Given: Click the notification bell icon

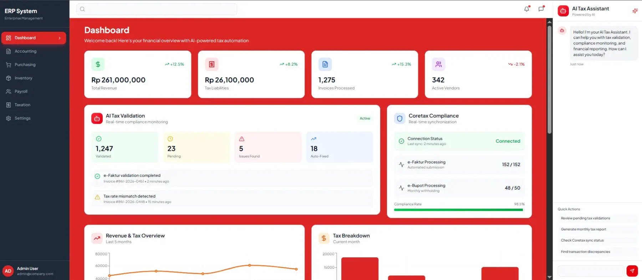Looking at the screenshot, I should pyautogui.click(x=527, y=9).
